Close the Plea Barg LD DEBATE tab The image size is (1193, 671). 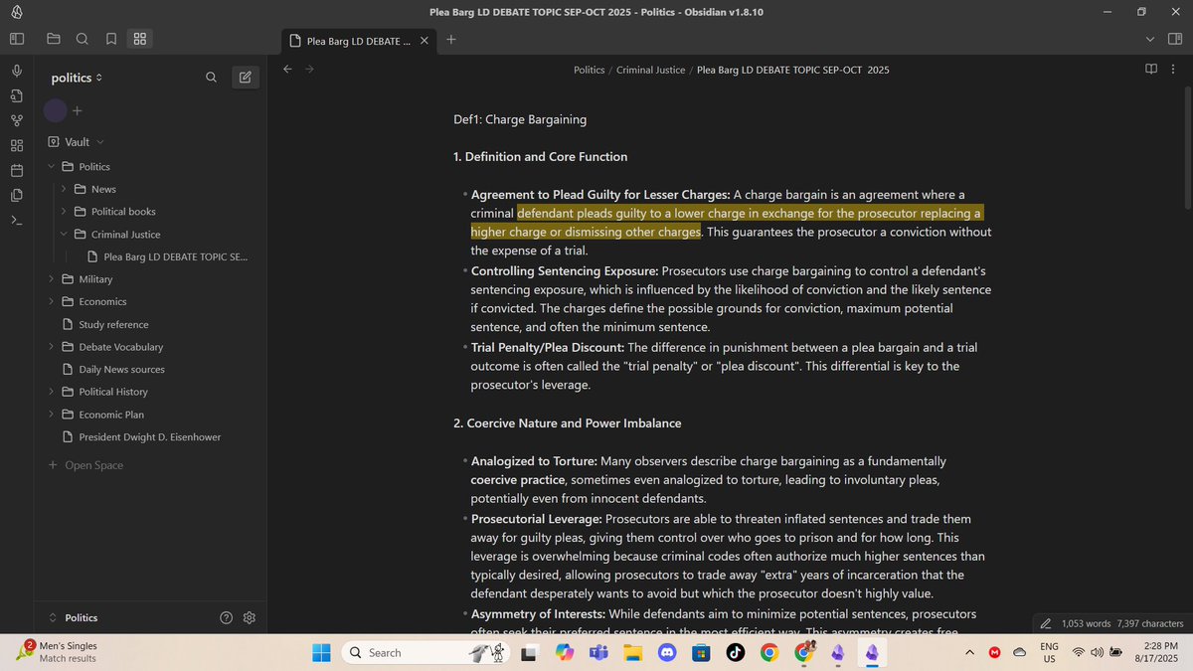click(x=425, y=41)
